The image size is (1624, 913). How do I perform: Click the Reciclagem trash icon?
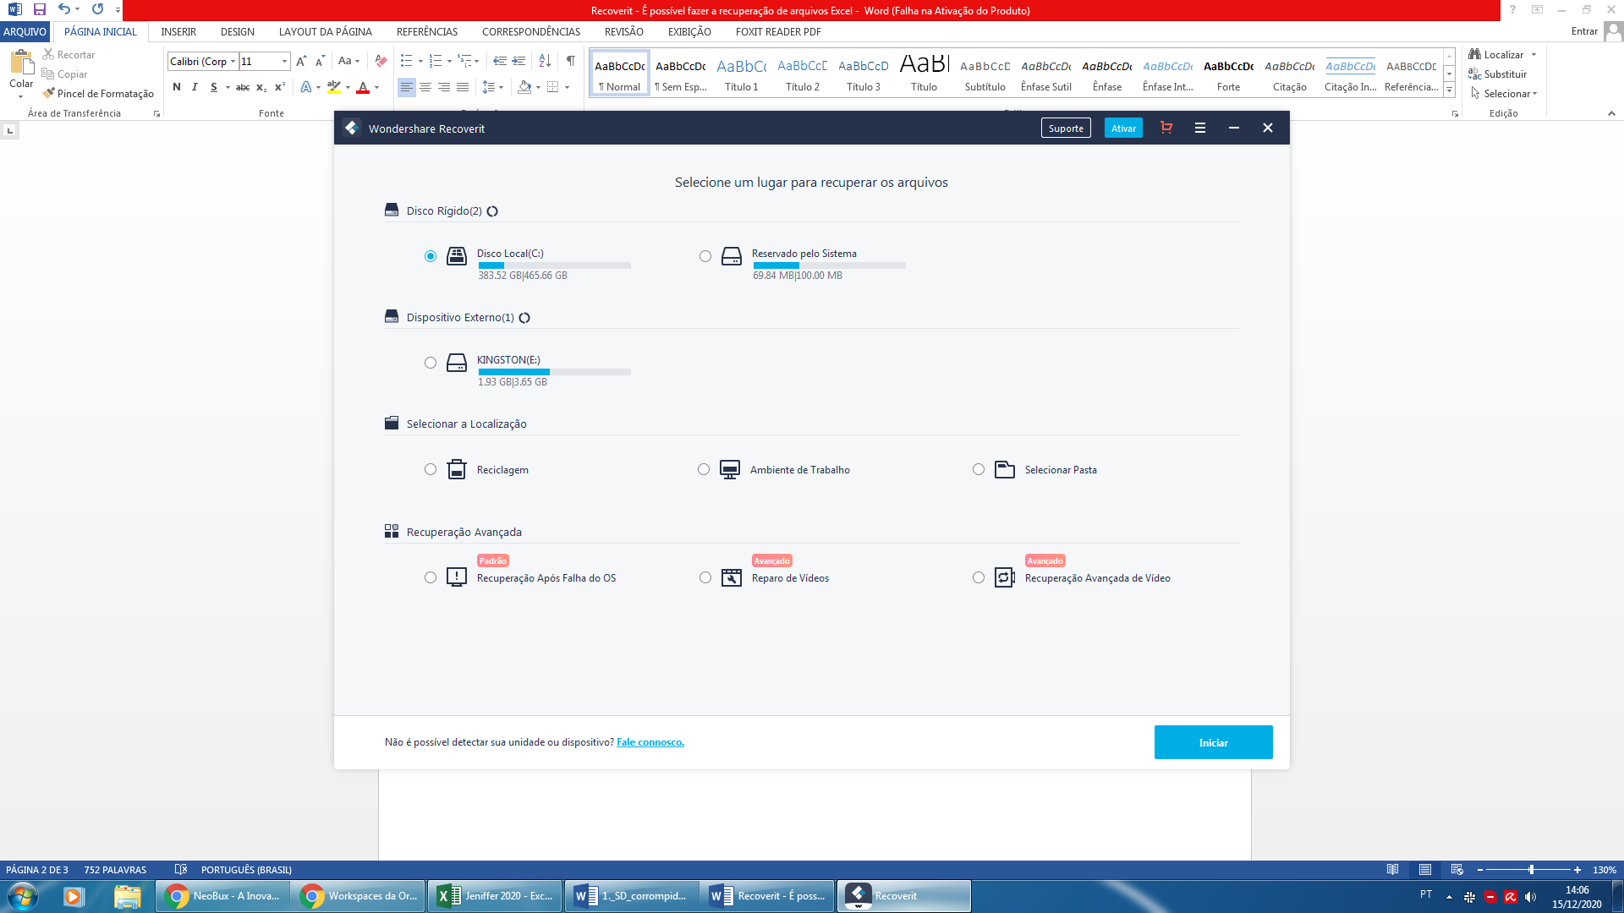tap(457, 469)
